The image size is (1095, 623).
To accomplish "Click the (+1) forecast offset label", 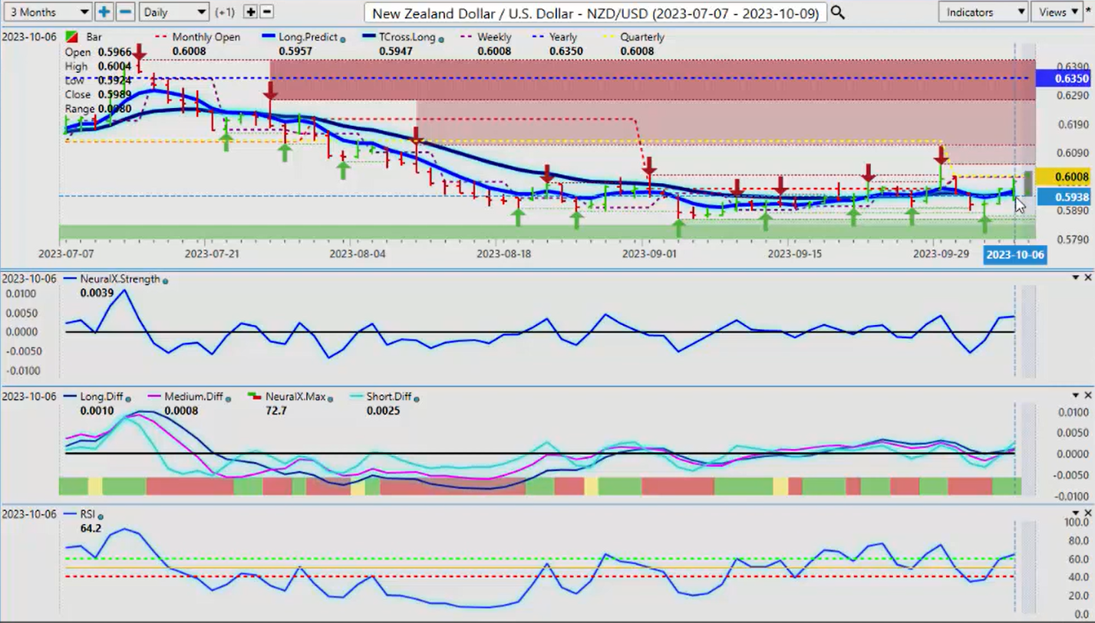I will pos(225,12).
